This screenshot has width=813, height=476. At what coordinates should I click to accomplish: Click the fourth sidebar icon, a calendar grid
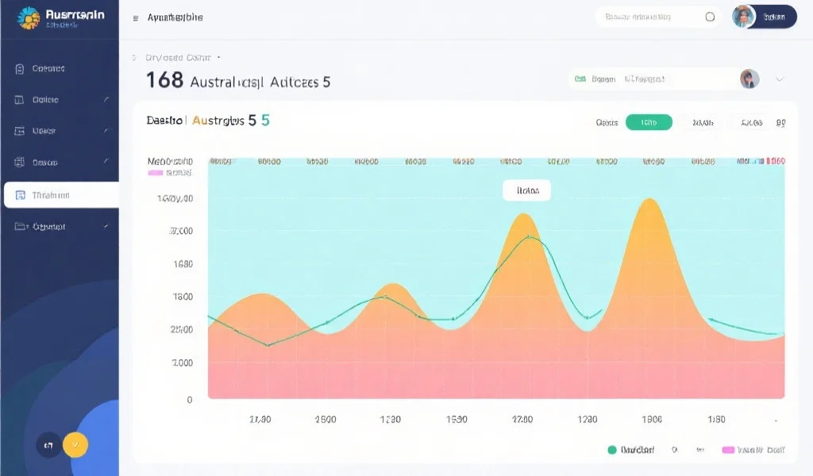pos(19,162)
